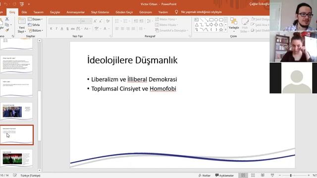Open the Geçişler ribbon tab

click(x=55, y=12)
